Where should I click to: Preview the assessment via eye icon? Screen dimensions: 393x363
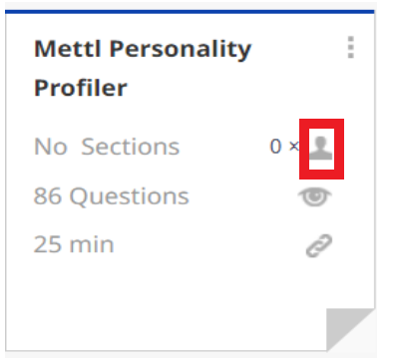314,196
